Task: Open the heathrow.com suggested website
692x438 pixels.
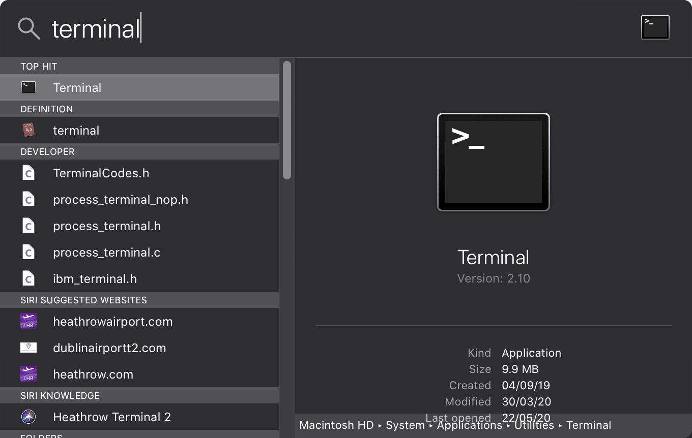Action: pyautogui.click(x=139, y=374)
